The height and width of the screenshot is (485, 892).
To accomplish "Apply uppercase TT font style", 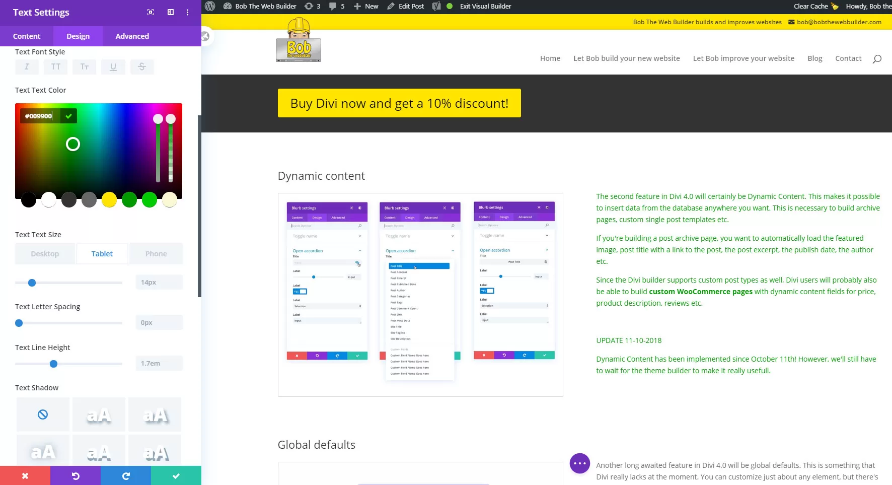I will pyautogui.click(x=55, y=66).
